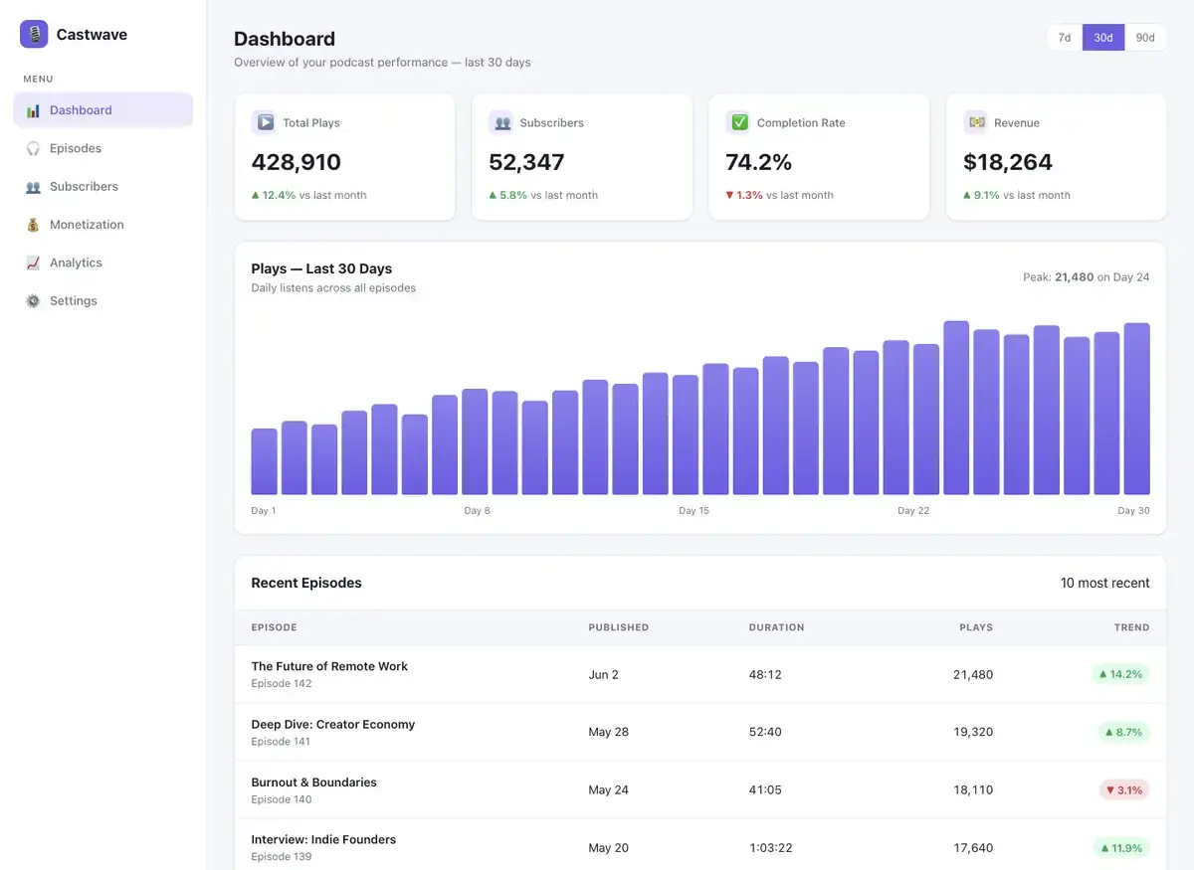1194x870 pixels.
Task: Open episode The Future of Remote Work
Action: coord(329,666)
